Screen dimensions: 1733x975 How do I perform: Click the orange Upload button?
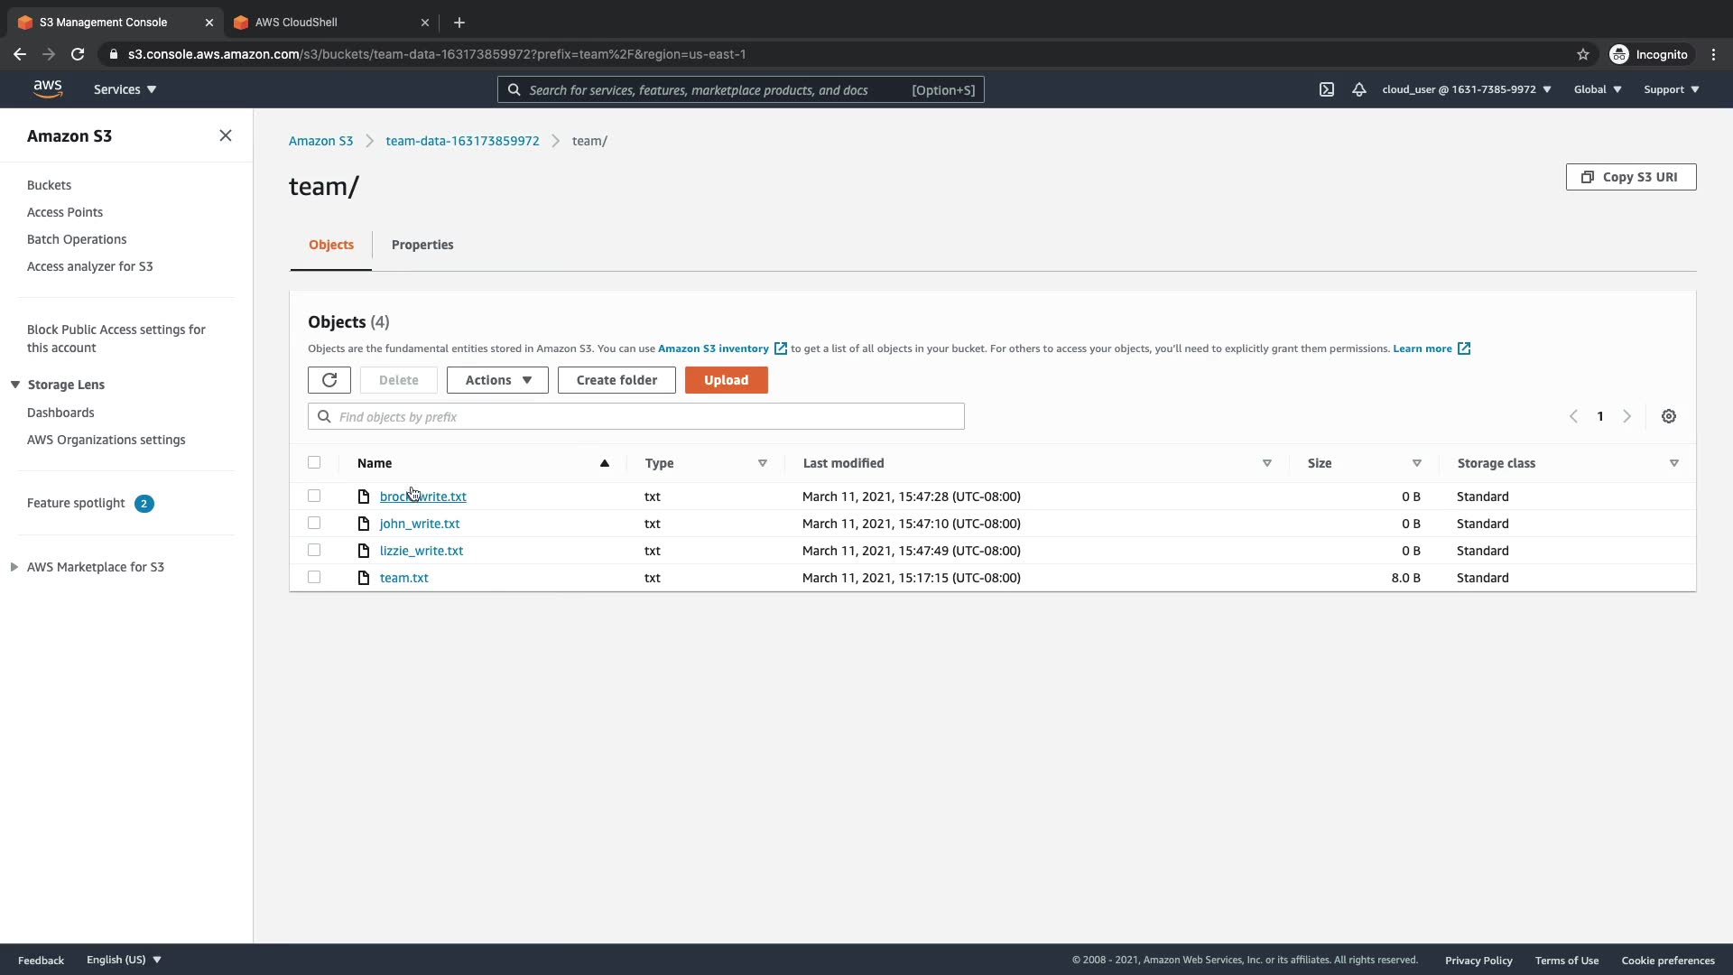point(726,380)
